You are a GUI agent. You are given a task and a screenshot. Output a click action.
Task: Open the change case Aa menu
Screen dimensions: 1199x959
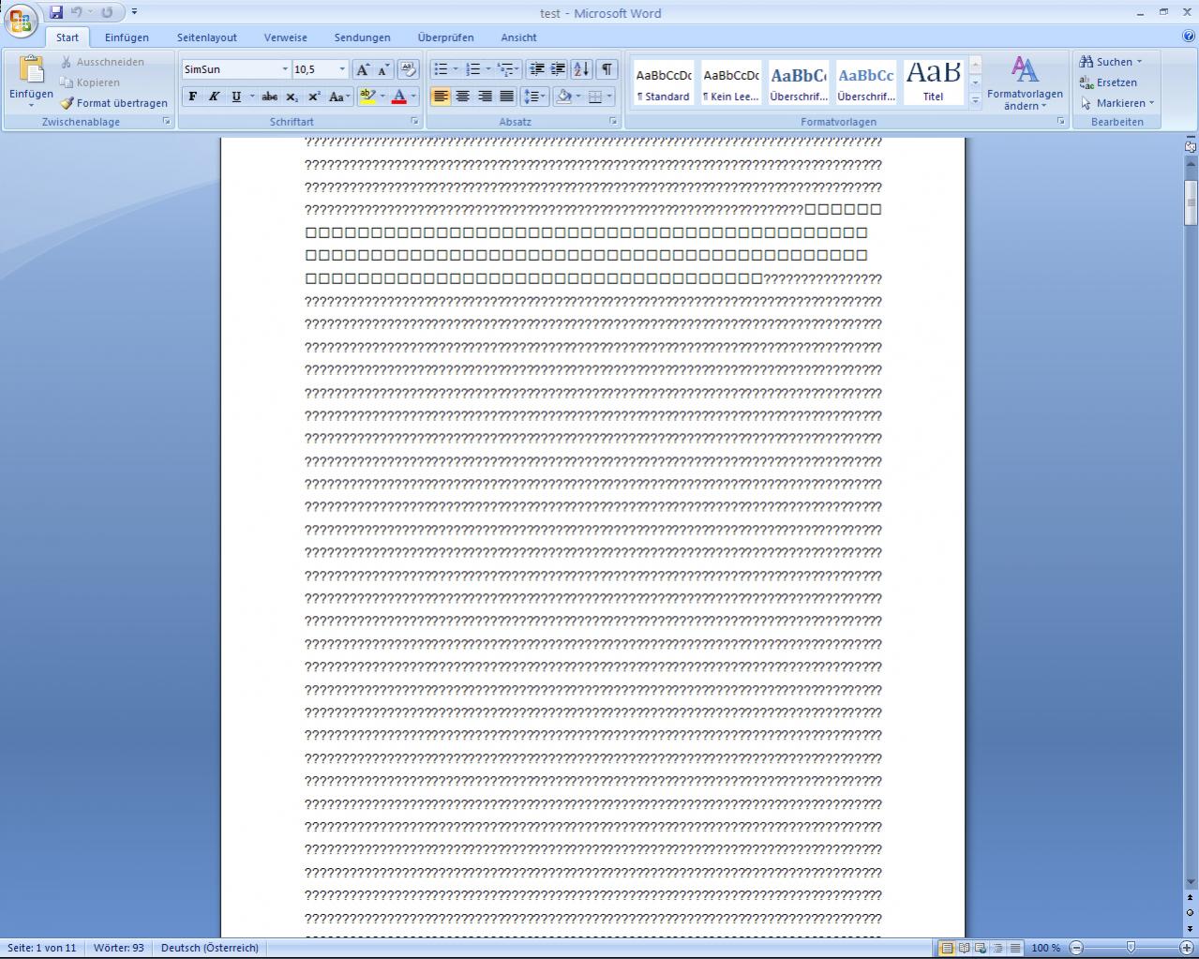click(339, 97)
